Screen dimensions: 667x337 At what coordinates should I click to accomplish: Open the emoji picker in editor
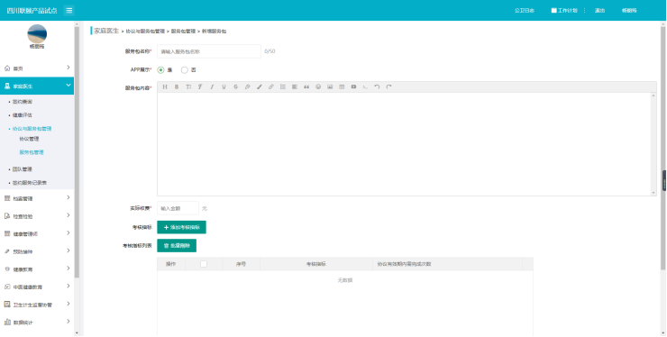[318, 87]
